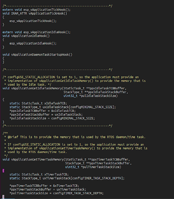
Task: Click the topmost dashed comment separator line
Action: tap(57, 6)
